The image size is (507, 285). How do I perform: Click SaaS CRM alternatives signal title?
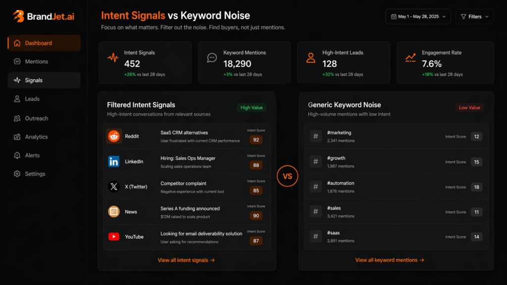184,133
